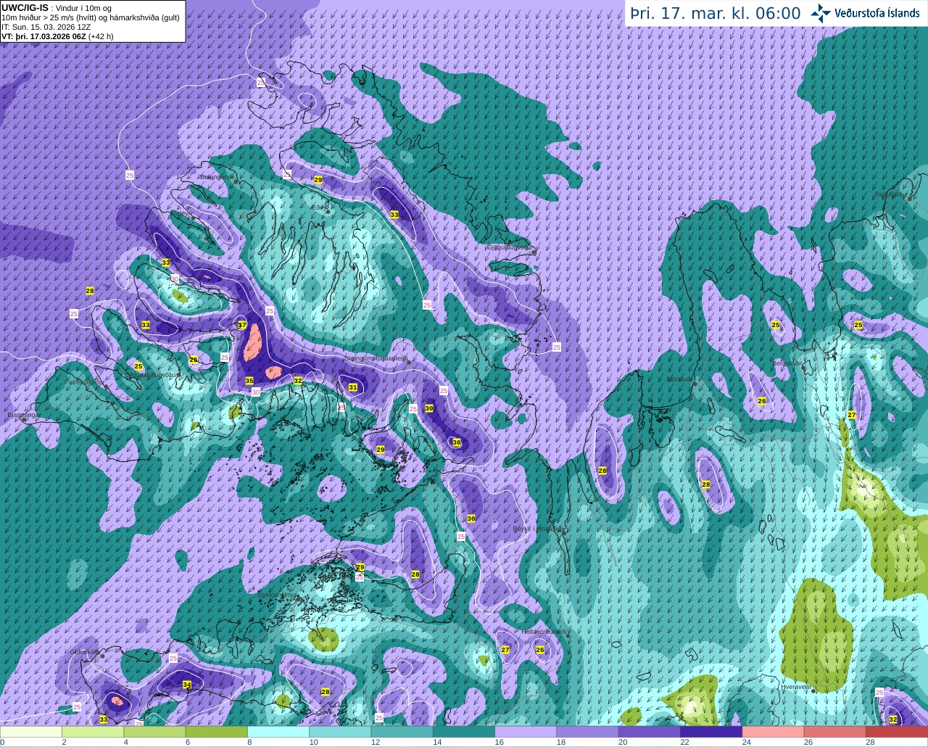Click the legend value label 16
Image resolution: width=928 pixels, height=747 pixels.
(x=500, y=742)
